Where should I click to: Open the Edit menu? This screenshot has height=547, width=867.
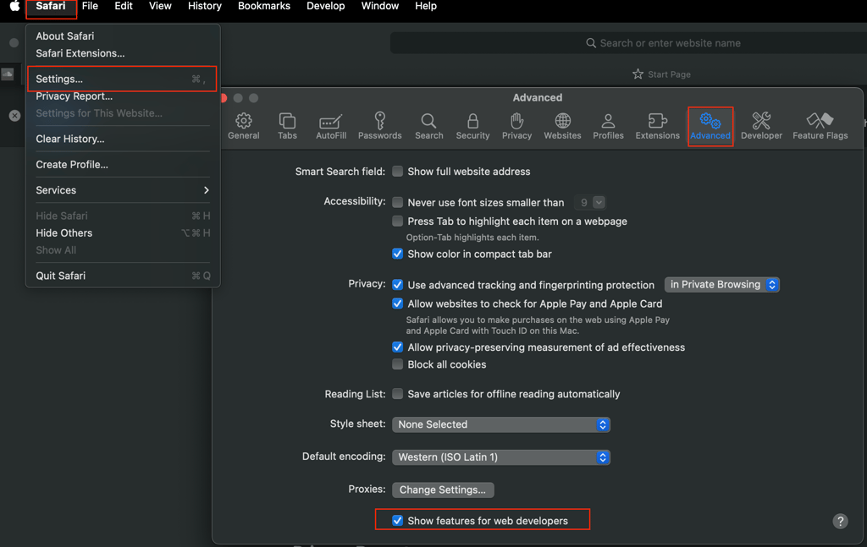(x=124, y=6)
